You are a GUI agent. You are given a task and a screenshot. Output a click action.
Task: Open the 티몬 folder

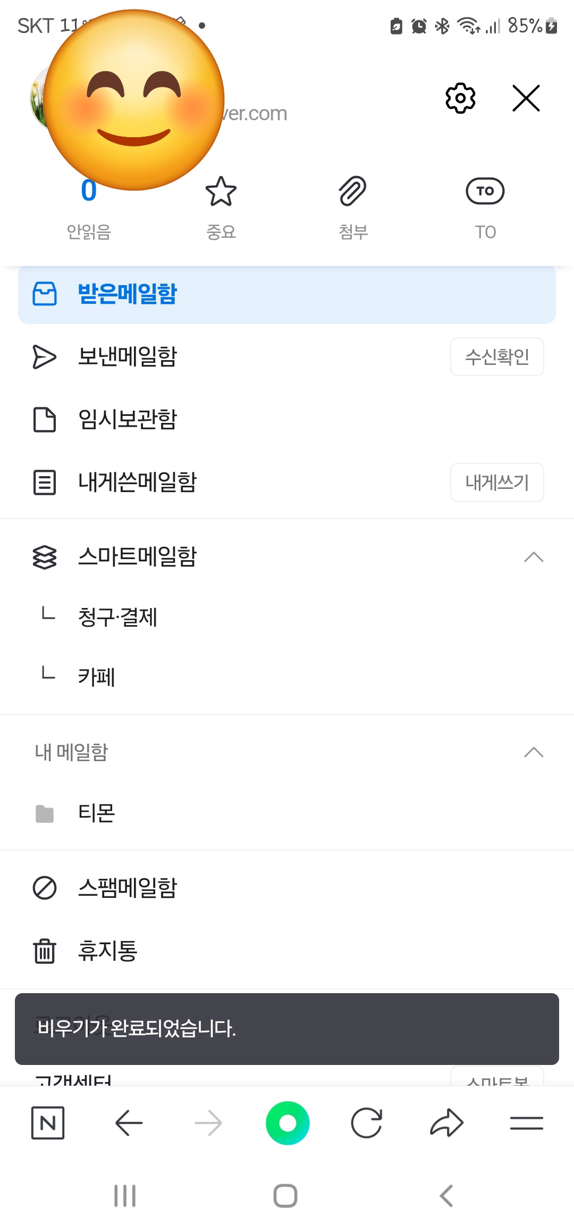pyautogui.click(x=97, y=813)
